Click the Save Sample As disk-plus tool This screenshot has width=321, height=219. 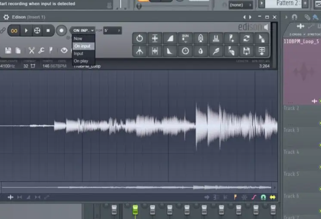point(246,51)
